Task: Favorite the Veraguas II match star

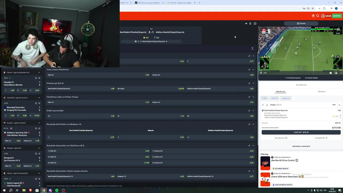Action: click(x=39, y=154)
